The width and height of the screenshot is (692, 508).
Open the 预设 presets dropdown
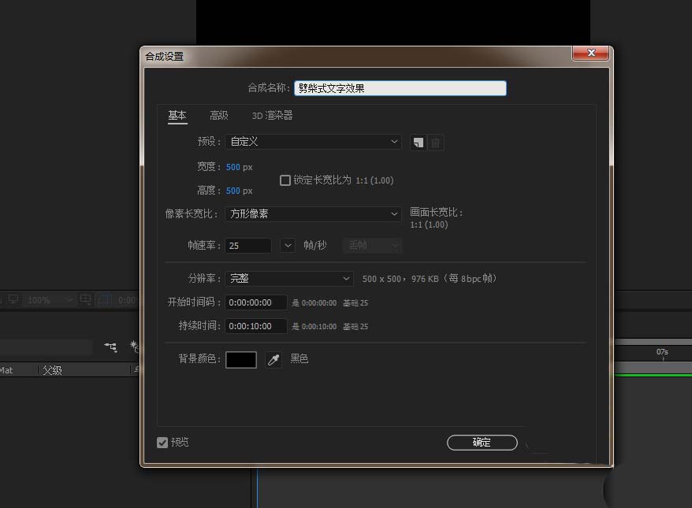point(313,142)
